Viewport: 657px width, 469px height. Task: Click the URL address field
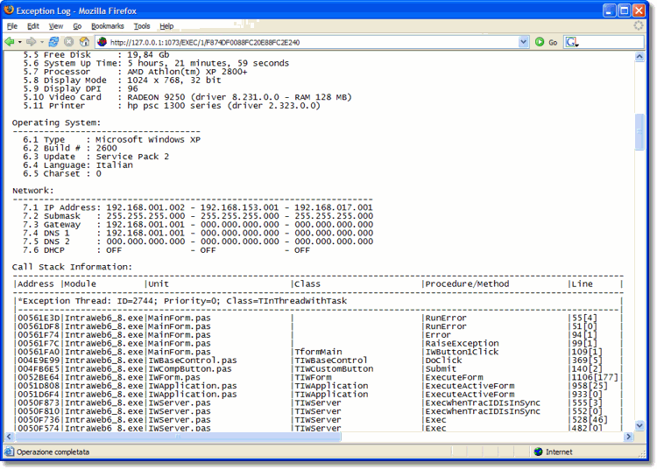click(313, 42)
